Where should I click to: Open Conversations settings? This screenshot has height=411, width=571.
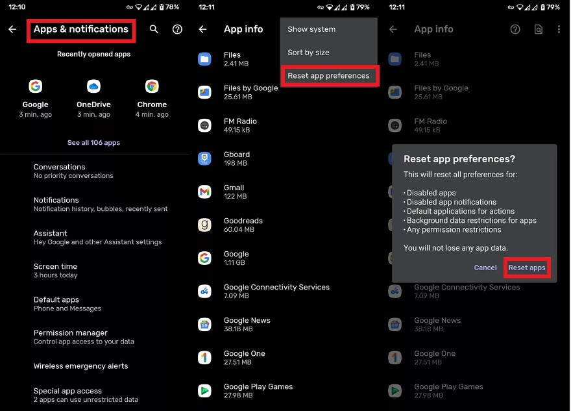(94, 171)
